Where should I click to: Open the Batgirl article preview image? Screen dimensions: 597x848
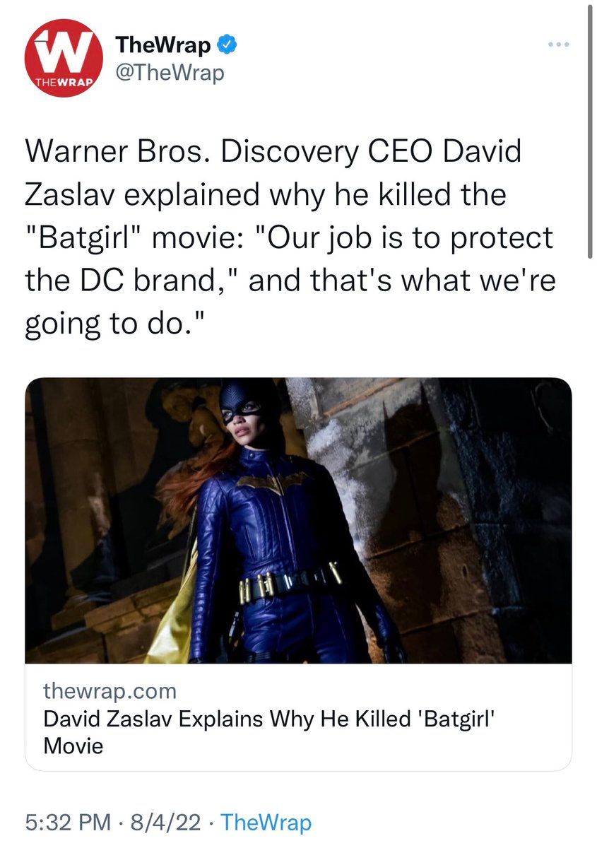point(298,521)
